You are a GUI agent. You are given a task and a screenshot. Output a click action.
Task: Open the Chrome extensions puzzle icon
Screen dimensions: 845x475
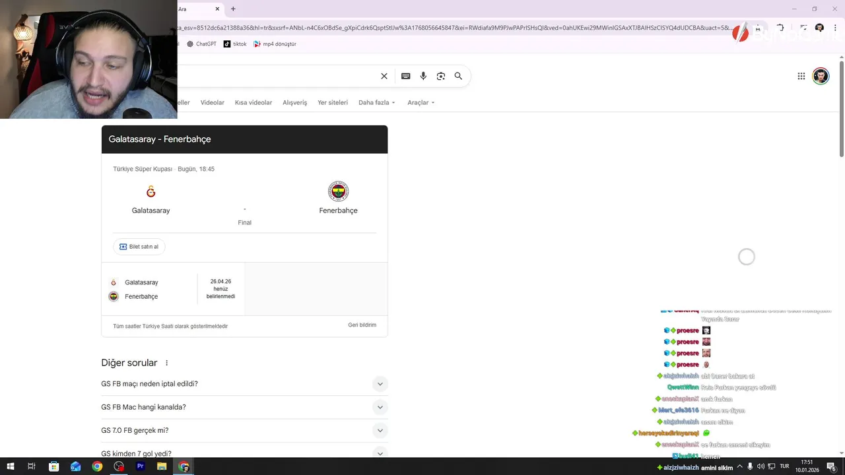780,28
